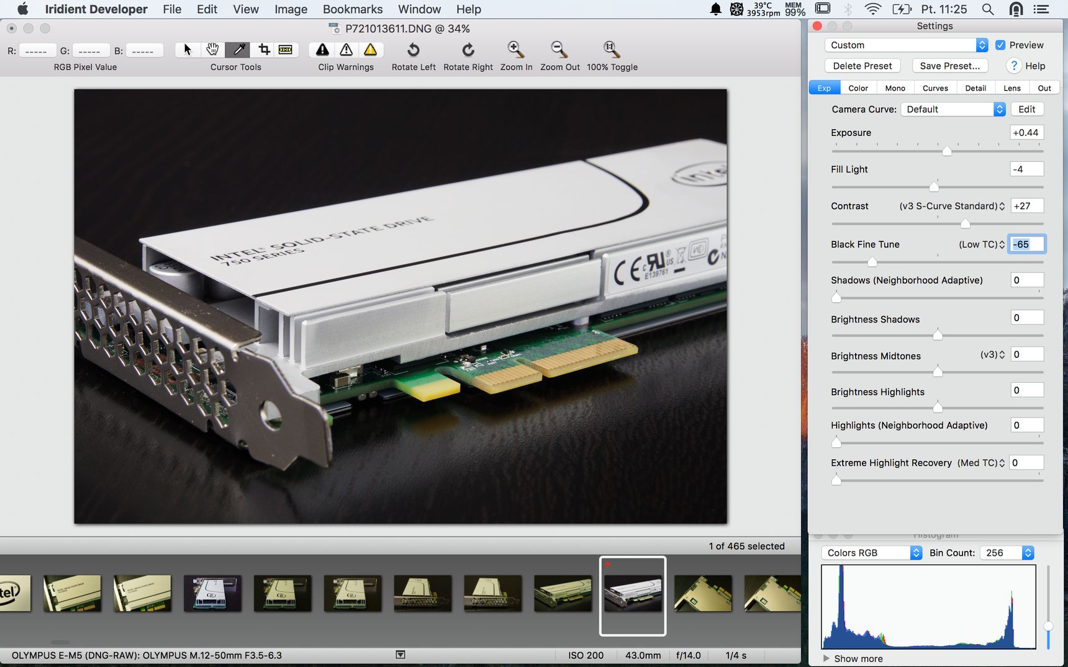The height and width of the screenshot is (667, 1068).
Task: Open the Image menu
Action: [291, 9]
